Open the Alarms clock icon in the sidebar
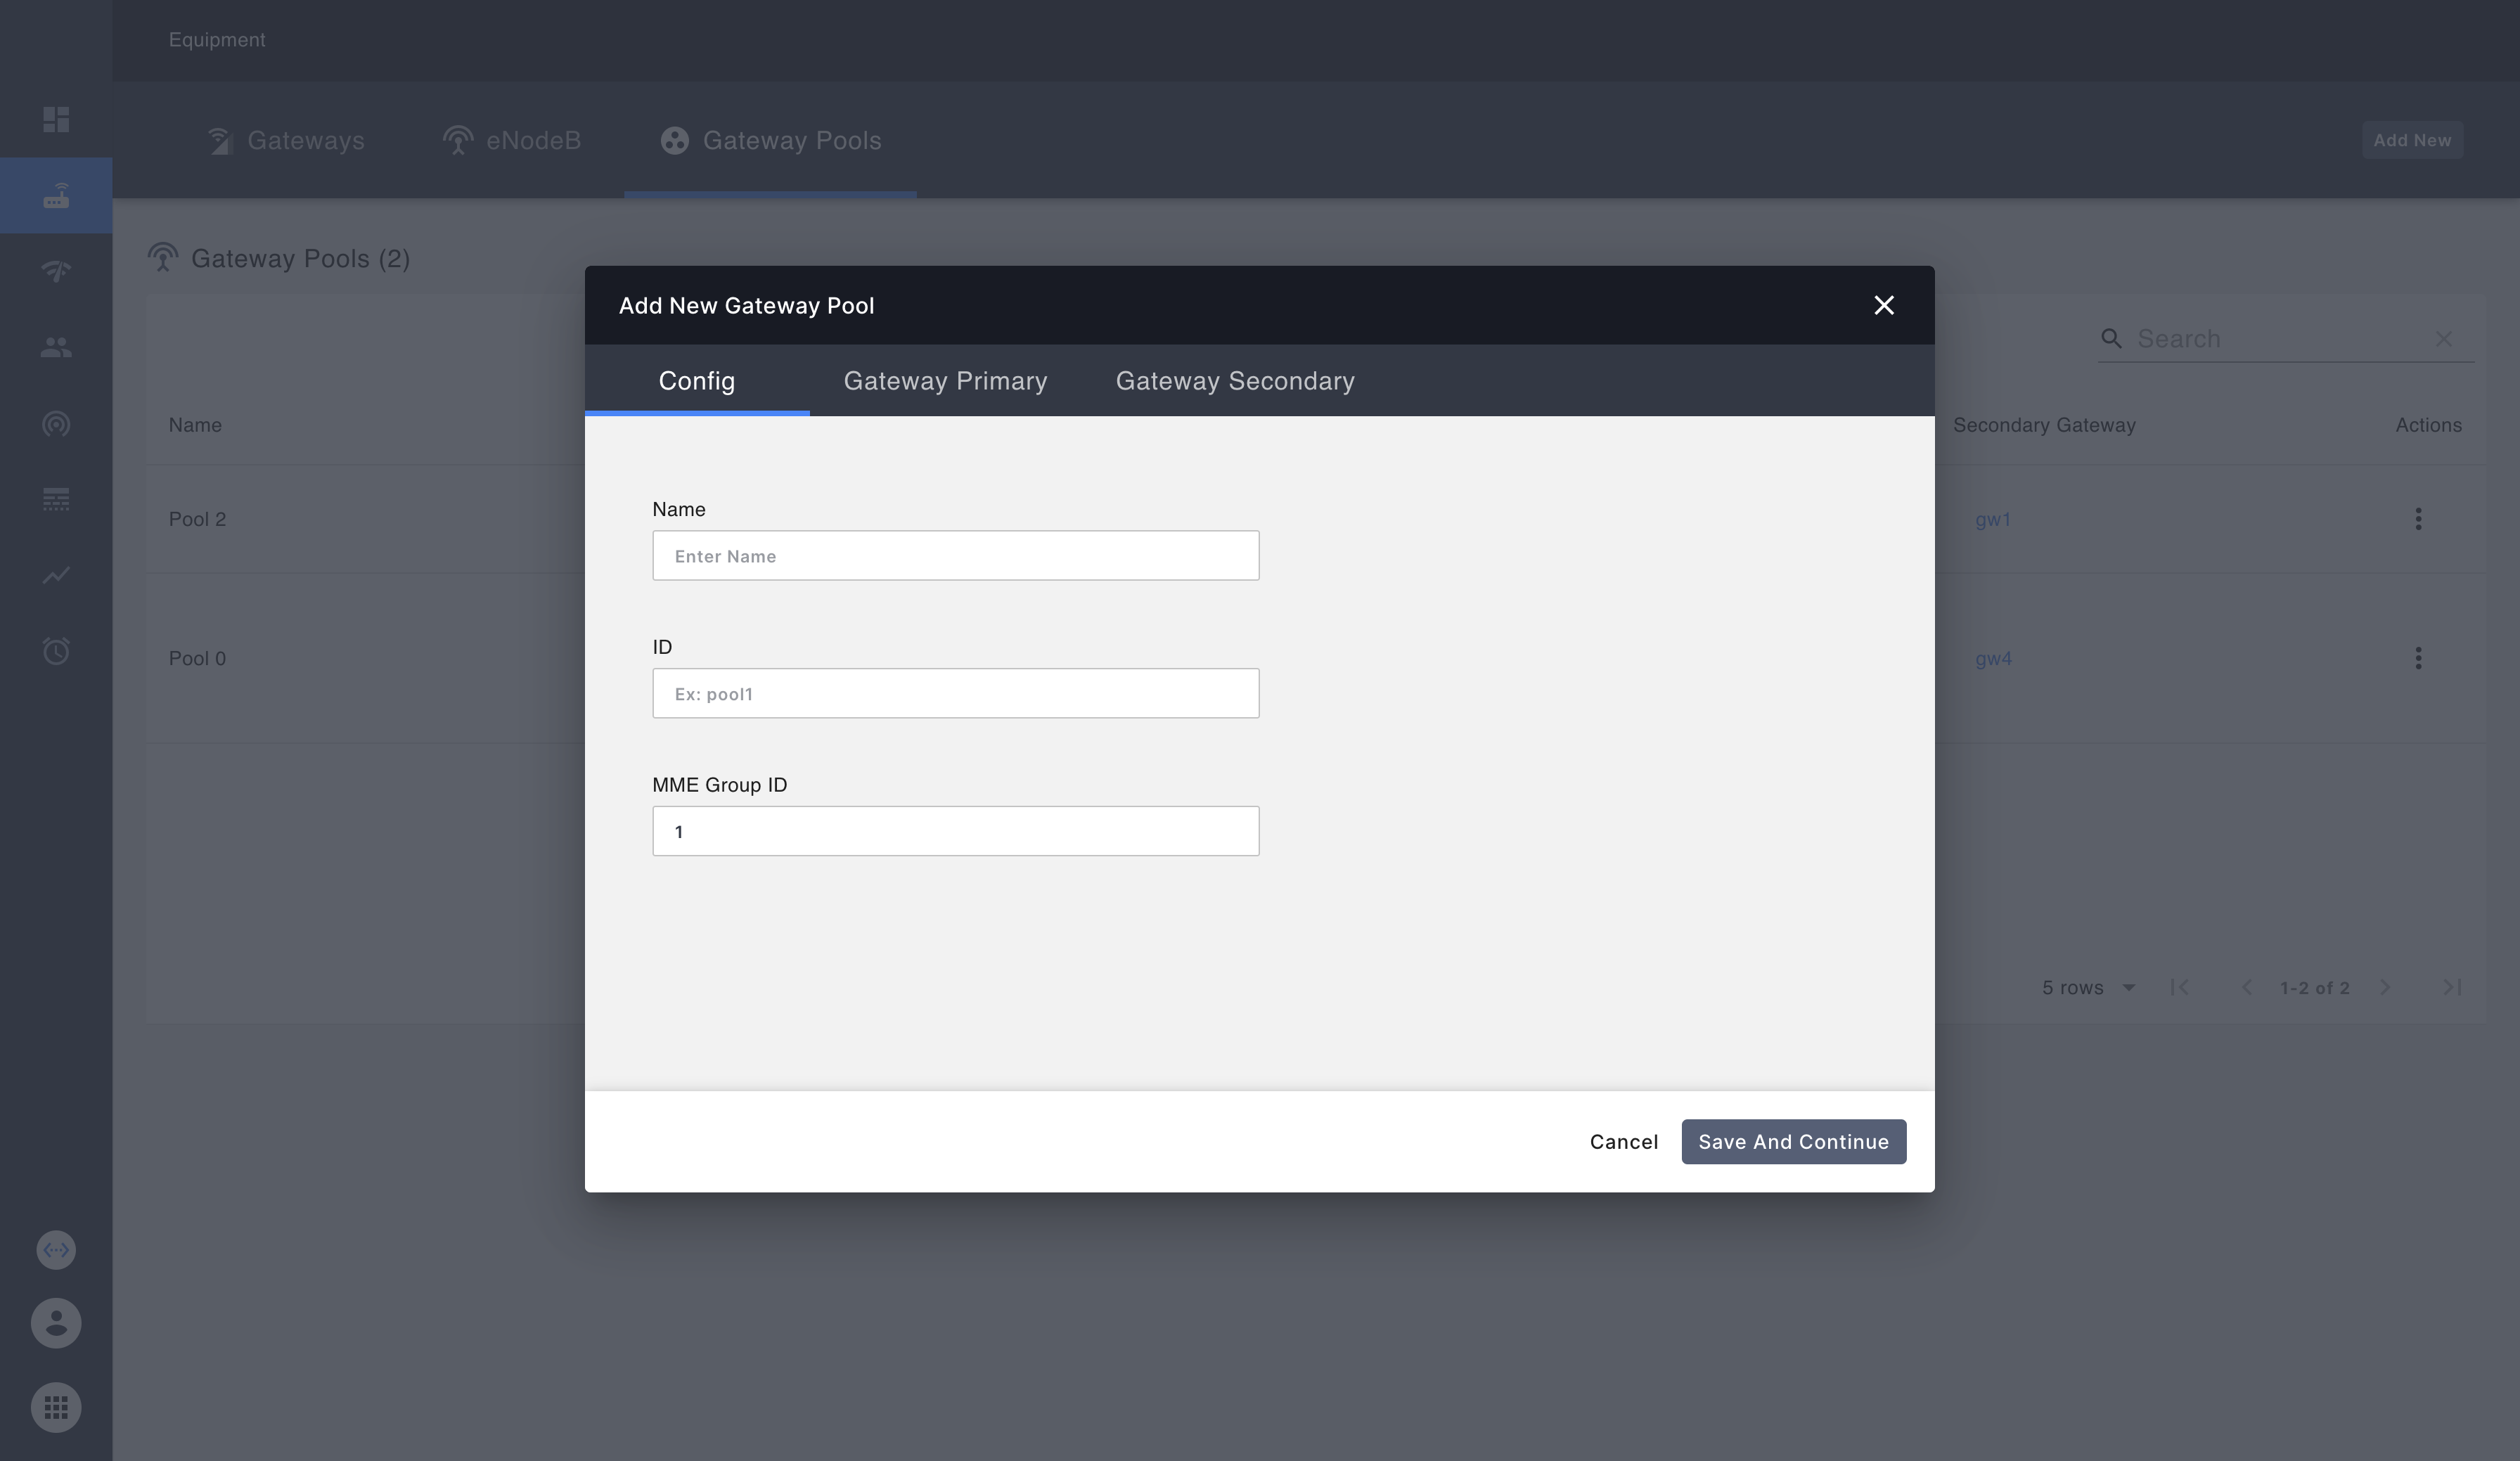 tap(56, 651)
